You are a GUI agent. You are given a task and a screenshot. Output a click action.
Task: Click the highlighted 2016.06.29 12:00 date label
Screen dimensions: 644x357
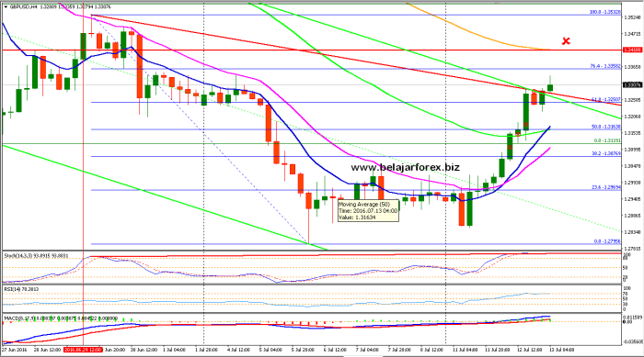click(83, 350)
